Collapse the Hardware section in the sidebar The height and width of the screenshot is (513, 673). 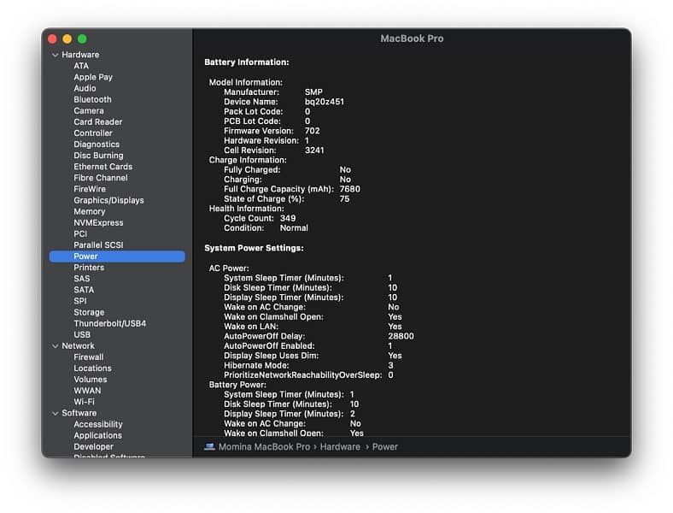click(56, 55)
